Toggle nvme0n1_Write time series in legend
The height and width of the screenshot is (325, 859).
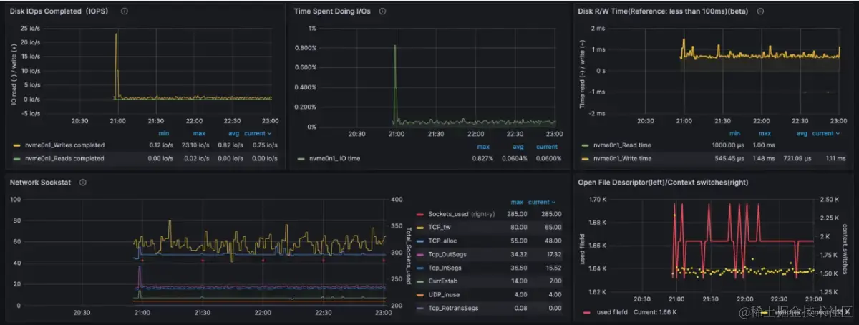621,158
